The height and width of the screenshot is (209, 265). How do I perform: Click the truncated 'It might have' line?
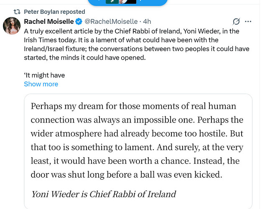click(x=44, y=75)
